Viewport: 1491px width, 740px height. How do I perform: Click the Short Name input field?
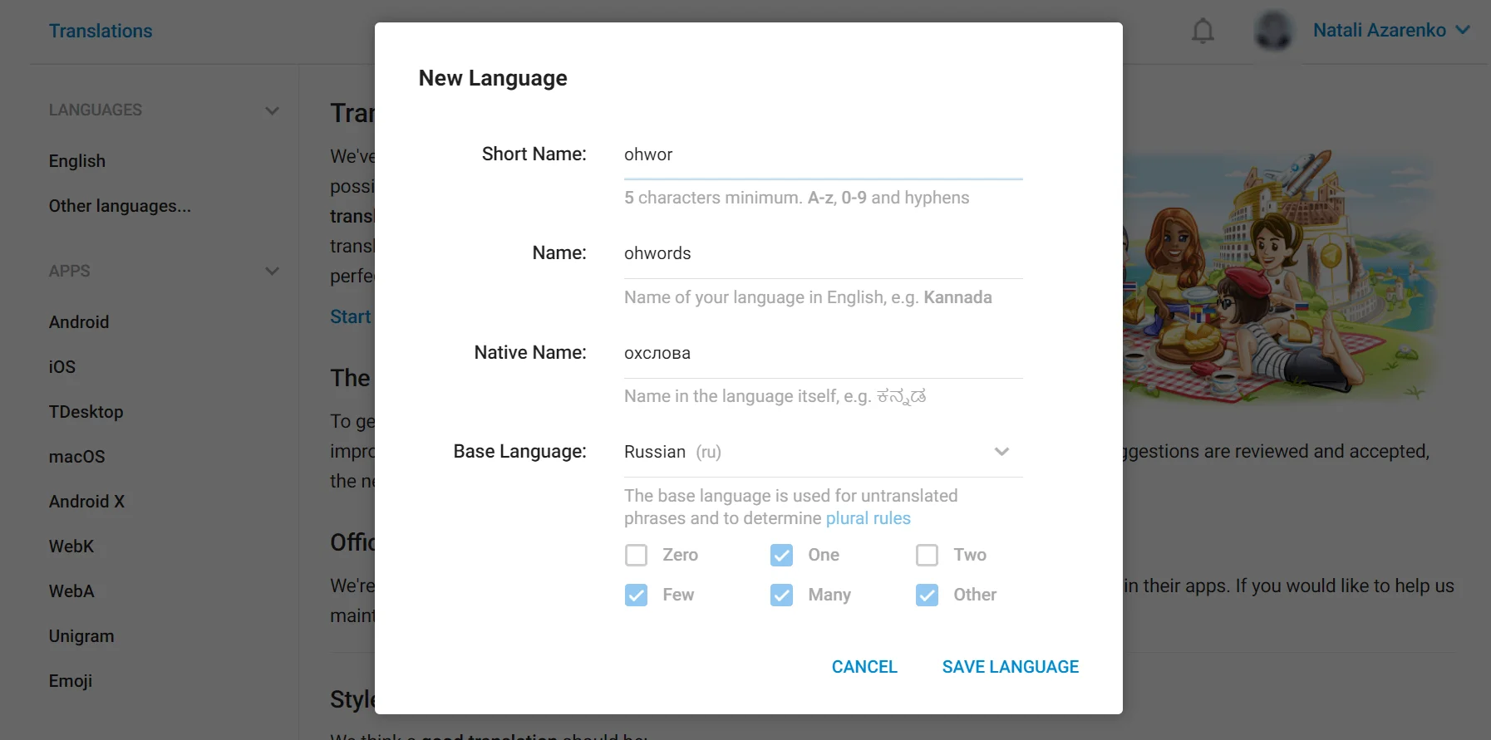pyautogui.click(x=822, y=155)
